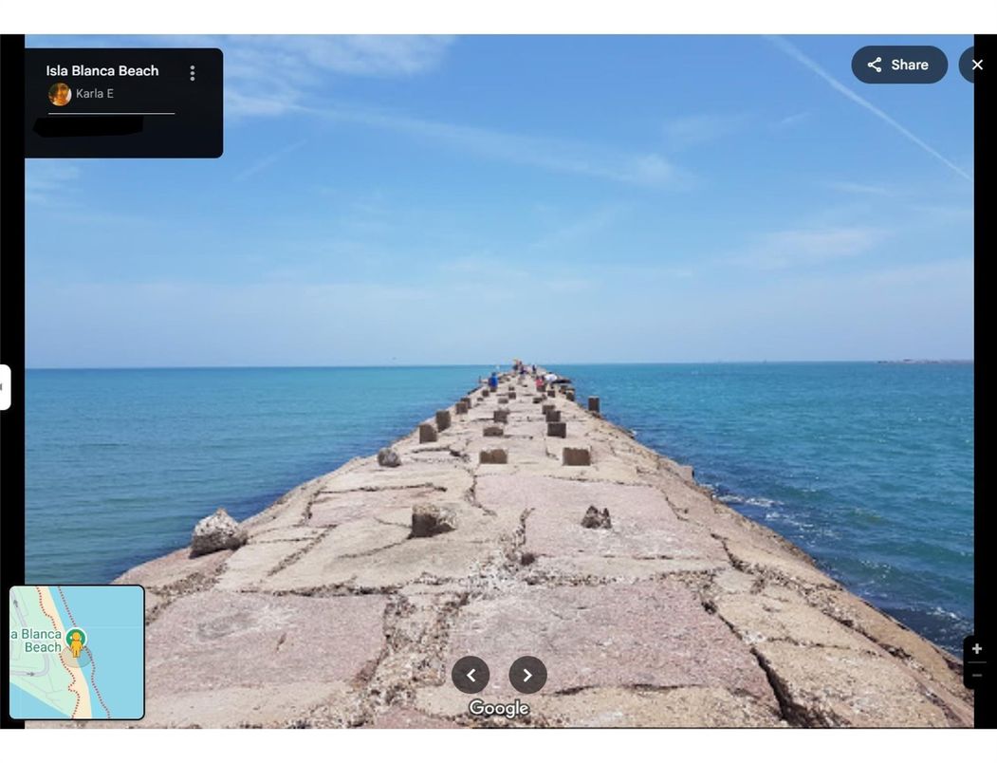
Task: Open Karla E's profile avatar
Action: click(x=60, y=94)
